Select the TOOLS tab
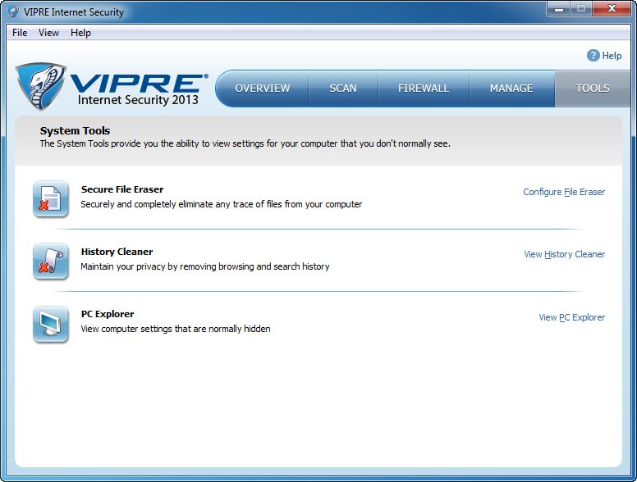Image resolution: width=637 pixels, height=482 pixels. tap(593, 89)
